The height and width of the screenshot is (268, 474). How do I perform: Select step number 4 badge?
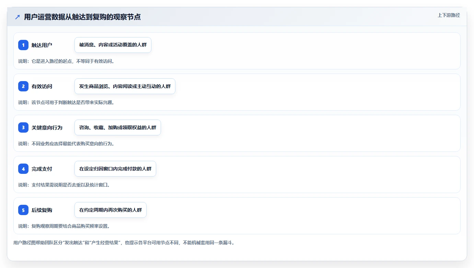23,169
